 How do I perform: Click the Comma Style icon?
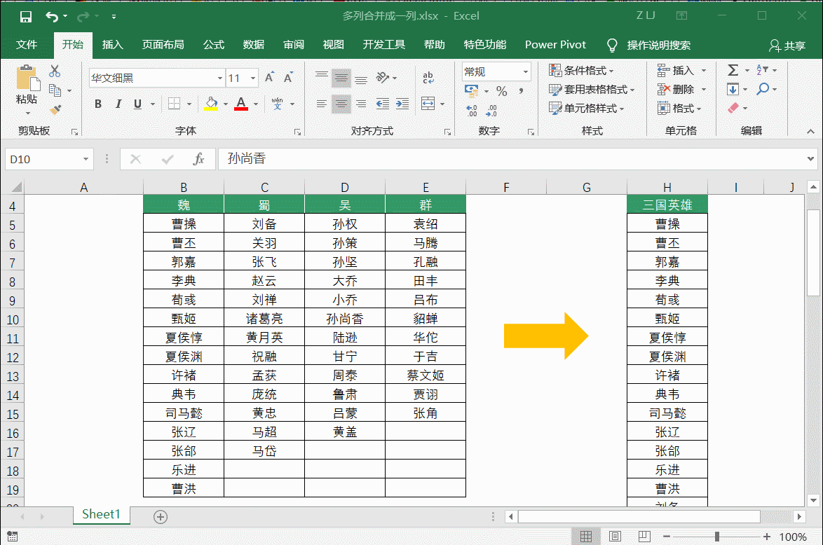coord(521,91)
